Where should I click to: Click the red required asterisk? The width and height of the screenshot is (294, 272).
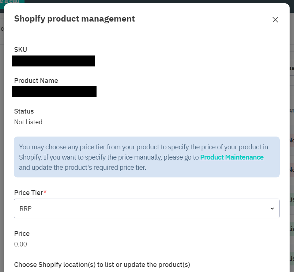pyautogui.click(x=45, y=192)
